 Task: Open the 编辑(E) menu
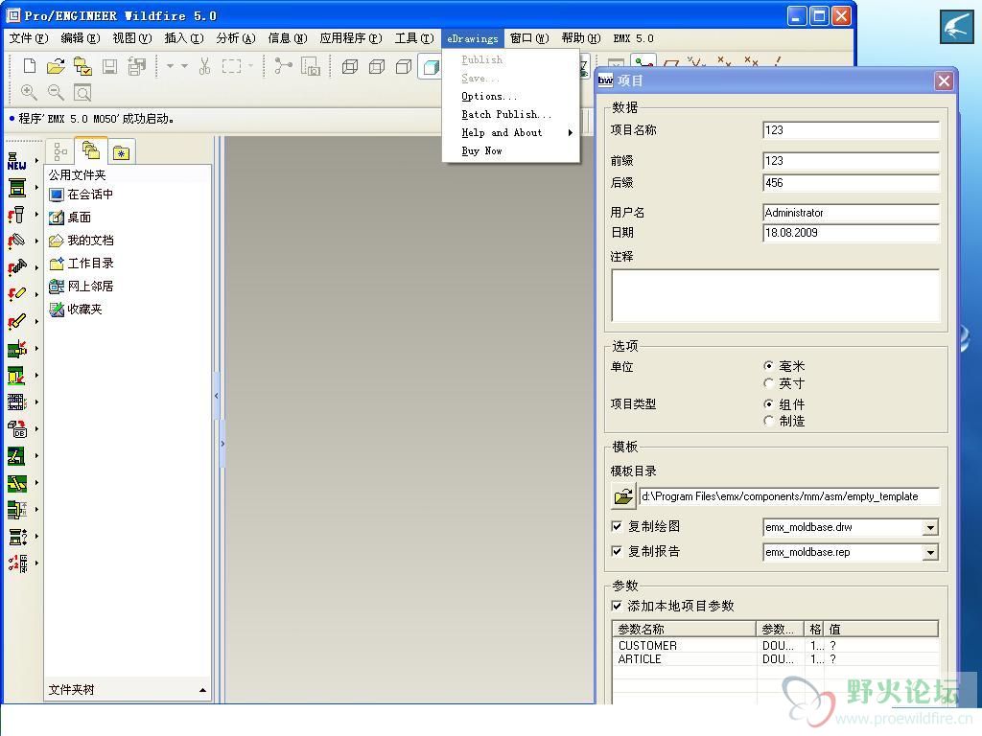tap(81, 38)
